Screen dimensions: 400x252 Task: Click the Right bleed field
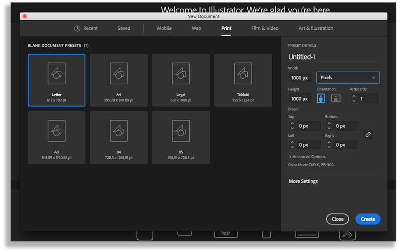point(345,145)
